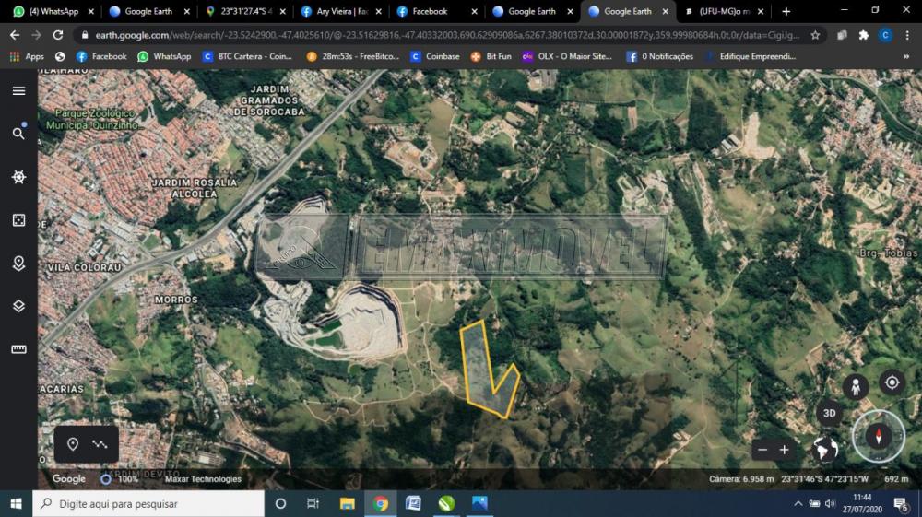Add a placemark using the pin button

tap(73, 444)
